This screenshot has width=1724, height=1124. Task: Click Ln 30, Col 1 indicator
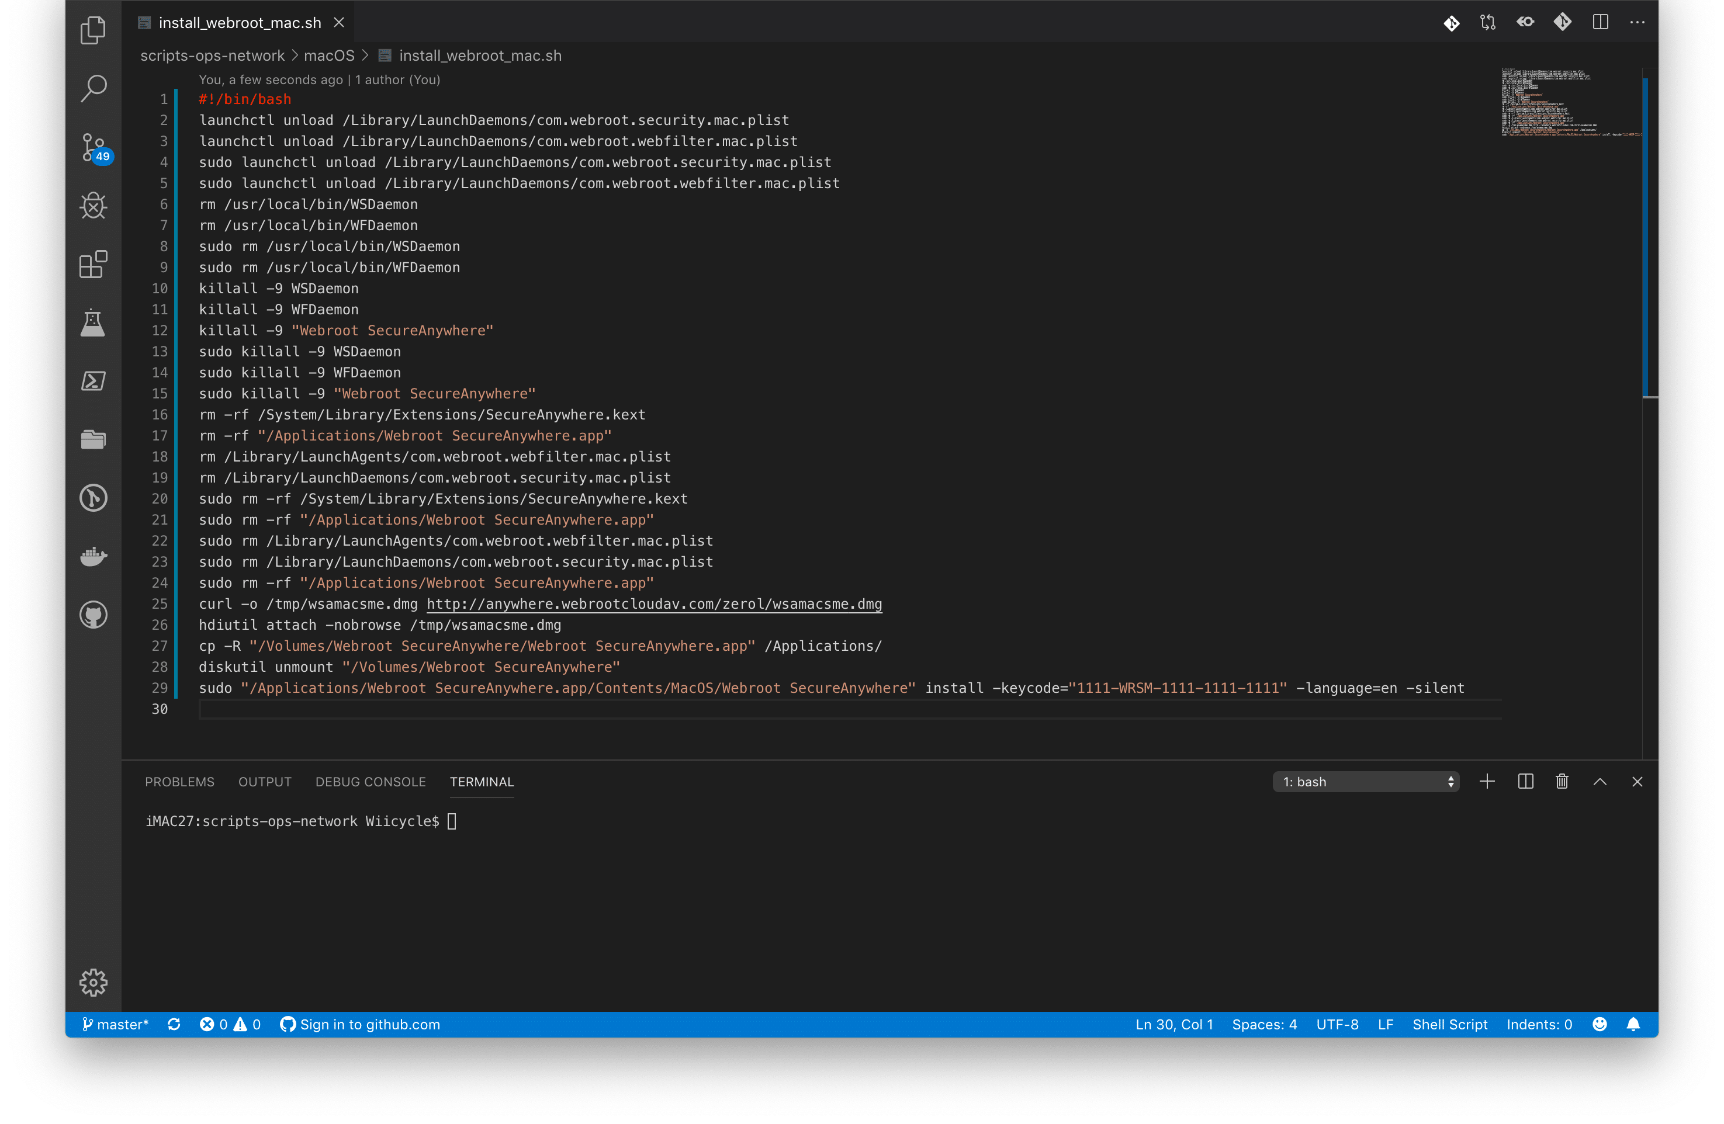(1174, 1025)
